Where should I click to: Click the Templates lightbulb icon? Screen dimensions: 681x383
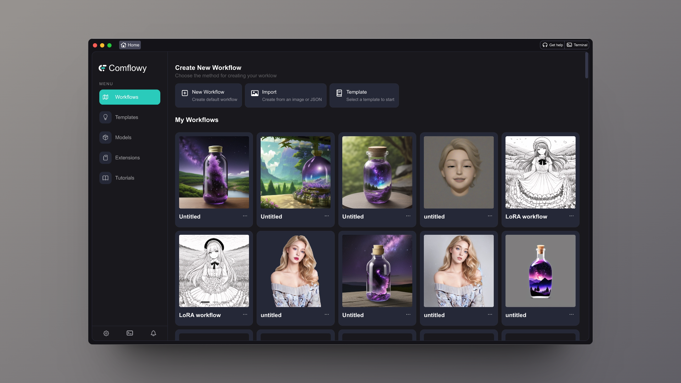pyautogui.click(x=105, y=117)
